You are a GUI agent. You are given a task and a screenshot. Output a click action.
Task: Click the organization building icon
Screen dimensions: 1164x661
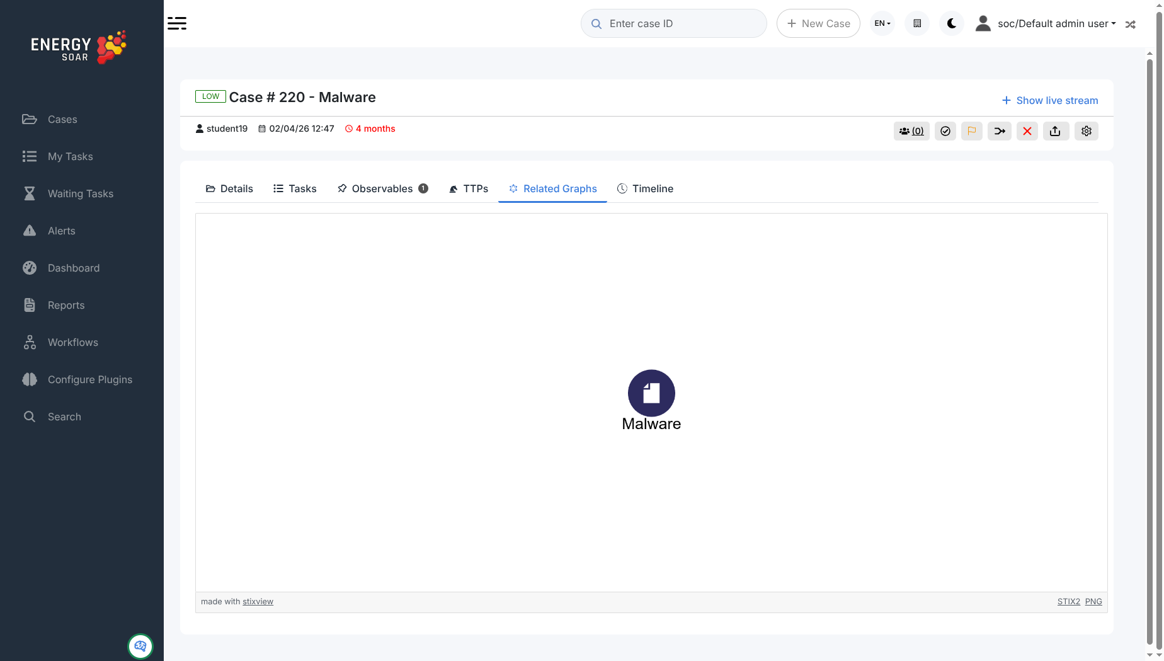point(917,23)
